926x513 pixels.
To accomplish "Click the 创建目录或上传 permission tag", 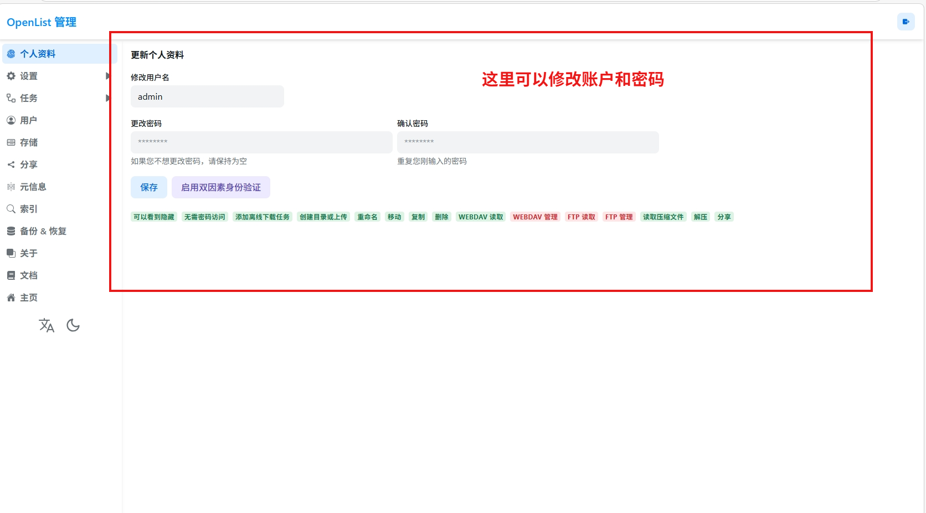I will [323, 217].
